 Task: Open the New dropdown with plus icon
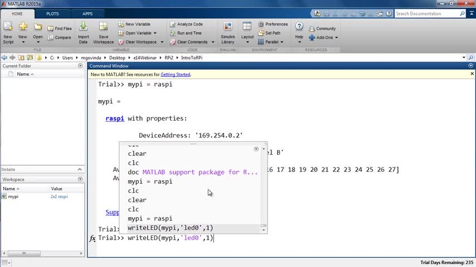23,33
